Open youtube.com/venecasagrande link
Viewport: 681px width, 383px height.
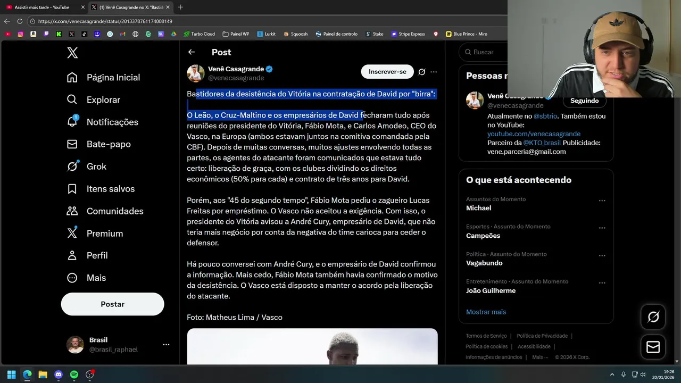coord(534,134)
